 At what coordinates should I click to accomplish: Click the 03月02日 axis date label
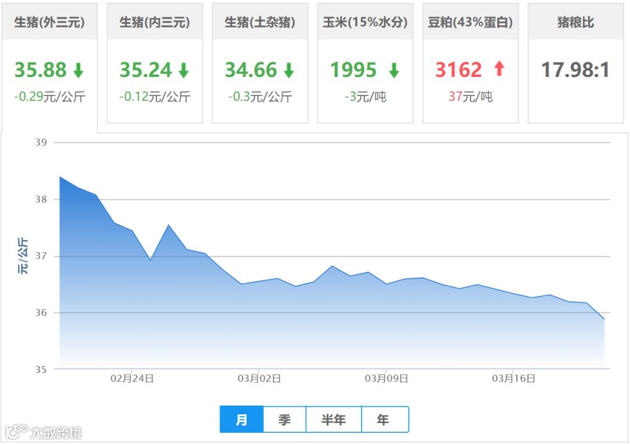click(259, 379)
